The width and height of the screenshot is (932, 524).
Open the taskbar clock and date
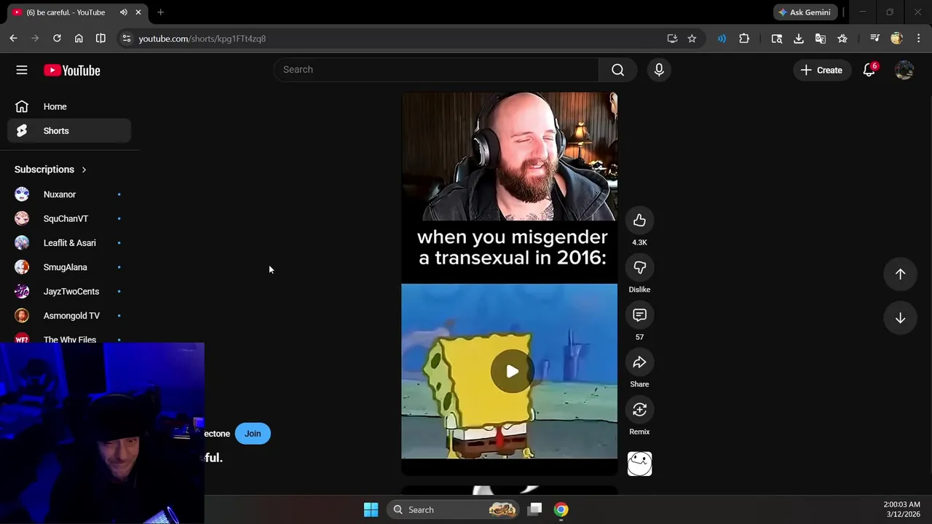click(901, 509)
